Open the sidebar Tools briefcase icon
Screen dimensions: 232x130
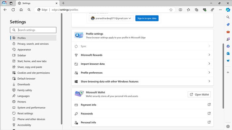point(228,32)
